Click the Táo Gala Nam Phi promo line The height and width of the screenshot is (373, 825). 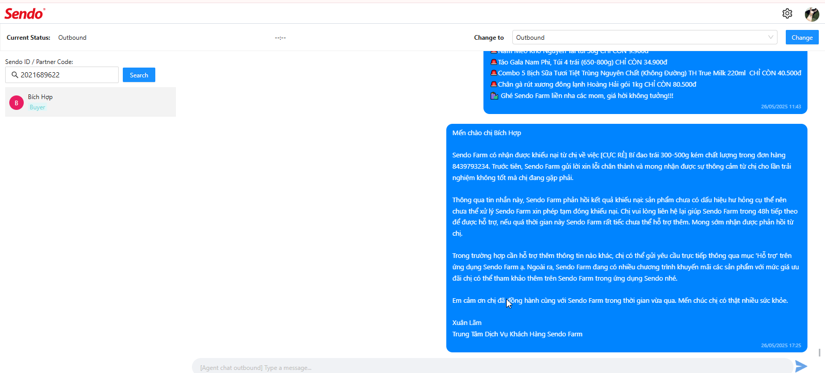578,62
